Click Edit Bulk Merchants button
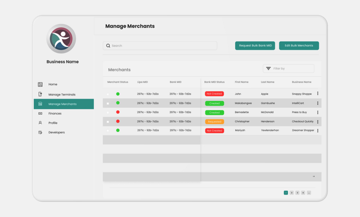This screenshot has height=217, width=360. point(299,46)
